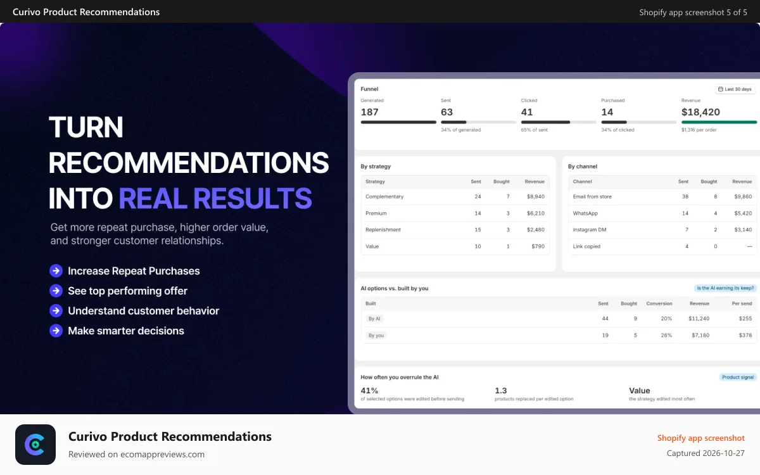Click the arrow icon beside See top performing offer
This screenshot has width=760, height=475.
pos(56,291)
